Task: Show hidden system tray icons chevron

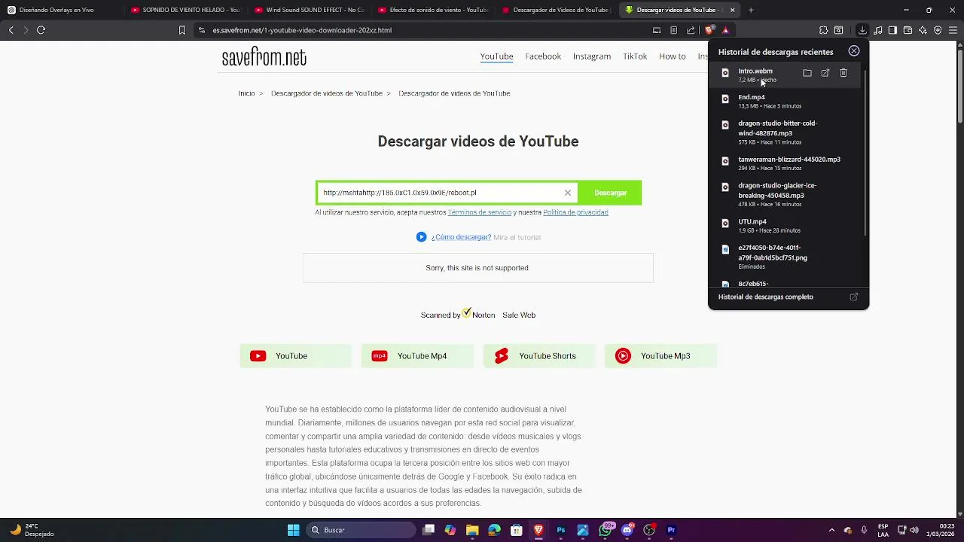Action: tap(831, 530)
